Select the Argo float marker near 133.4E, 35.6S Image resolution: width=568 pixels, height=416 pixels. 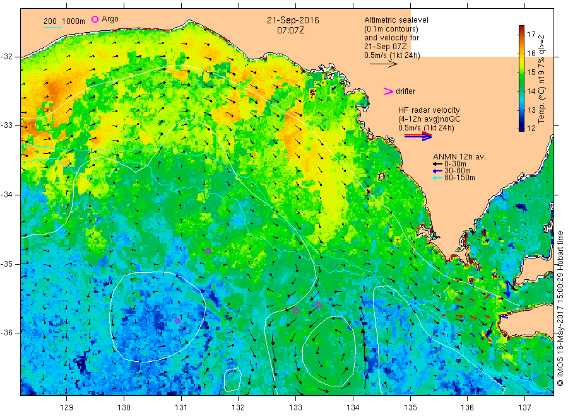319,305
